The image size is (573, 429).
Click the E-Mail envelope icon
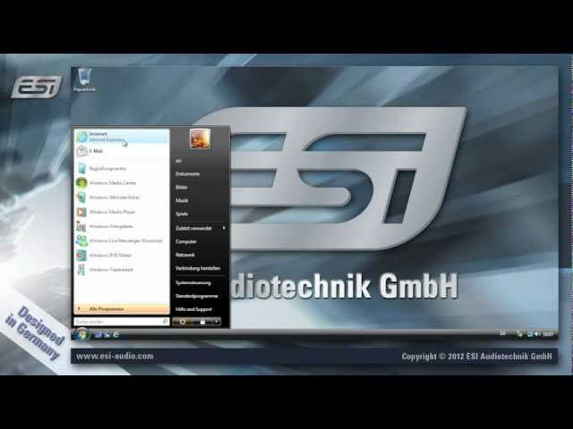tap(81, 151)
